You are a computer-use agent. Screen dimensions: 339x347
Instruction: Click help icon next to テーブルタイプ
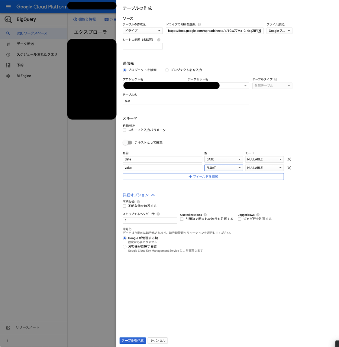(276, 79)
